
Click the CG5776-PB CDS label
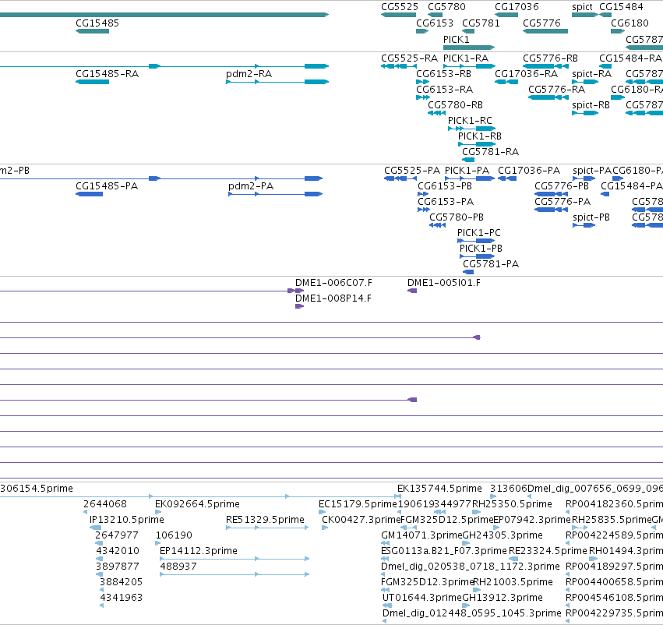tap(562, 186)
